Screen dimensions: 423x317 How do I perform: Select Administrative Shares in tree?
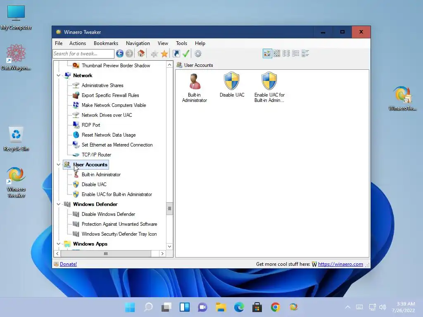[x=102, y=85]
